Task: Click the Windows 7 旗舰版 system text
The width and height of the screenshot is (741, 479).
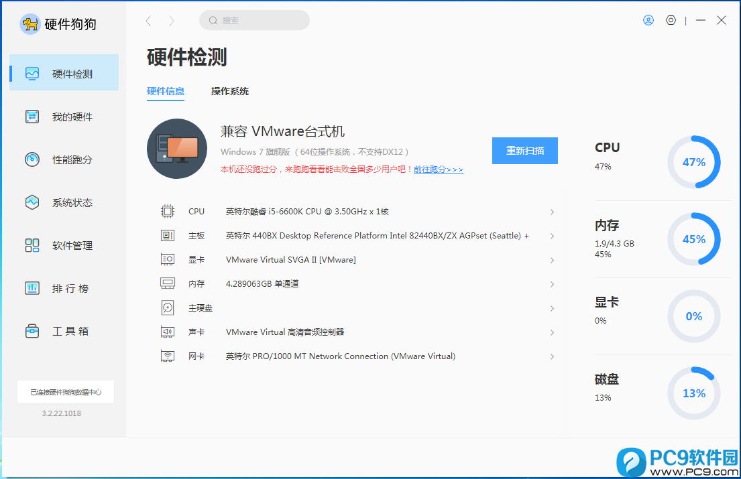Action: (315, 152)
